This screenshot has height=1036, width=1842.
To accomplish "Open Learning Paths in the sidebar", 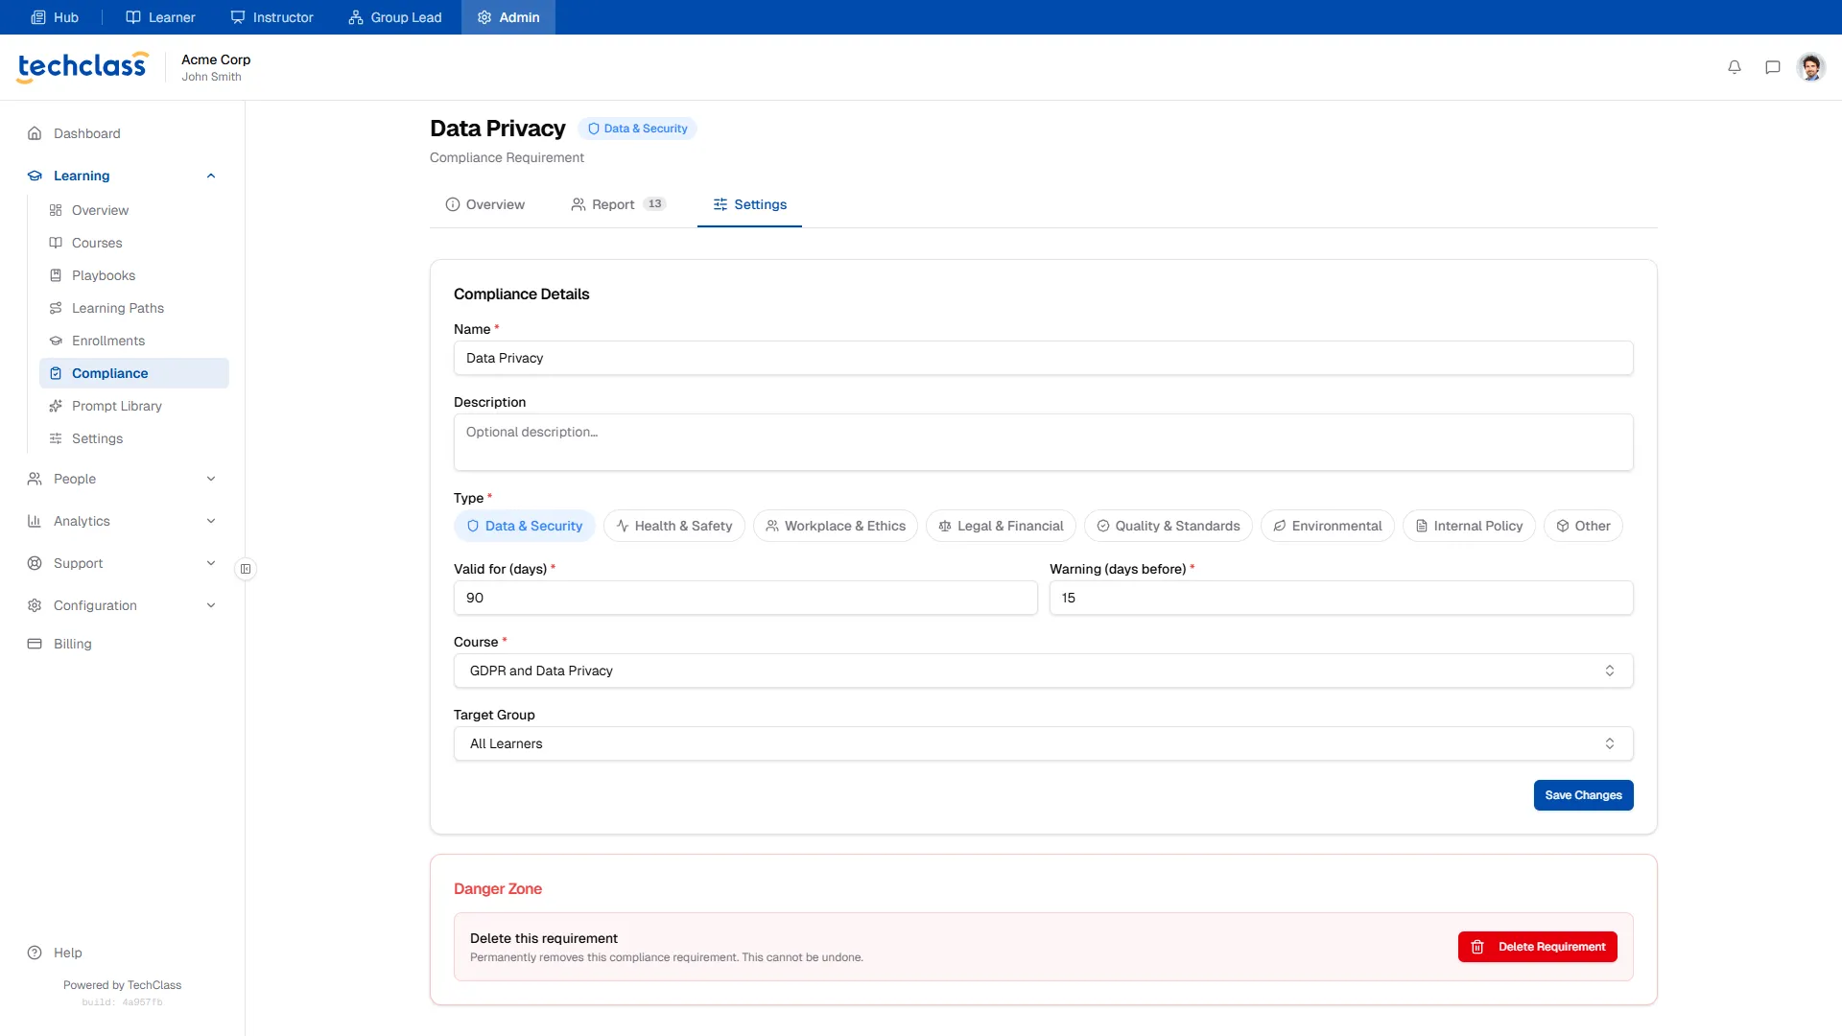I will [134, 308].
